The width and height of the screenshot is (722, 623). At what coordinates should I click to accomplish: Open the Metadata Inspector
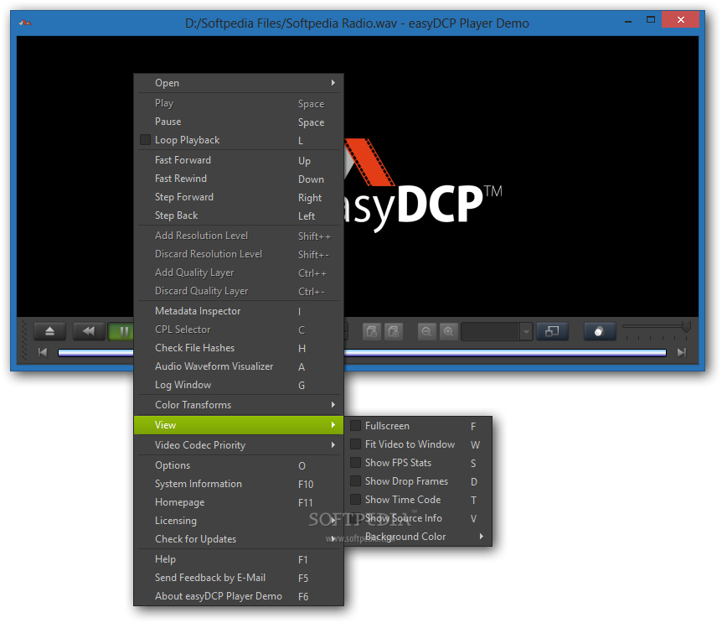click(x=239, y=311)
